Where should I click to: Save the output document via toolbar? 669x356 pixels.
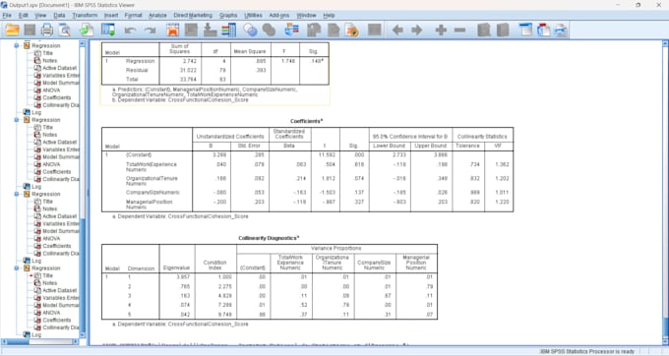pyautogui.click(x=30, y=30)
